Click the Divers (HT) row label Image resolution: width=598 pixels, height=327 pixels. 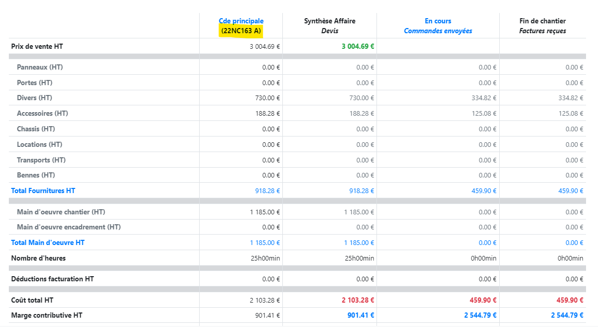pyautogui.click(x=34, y=98)
